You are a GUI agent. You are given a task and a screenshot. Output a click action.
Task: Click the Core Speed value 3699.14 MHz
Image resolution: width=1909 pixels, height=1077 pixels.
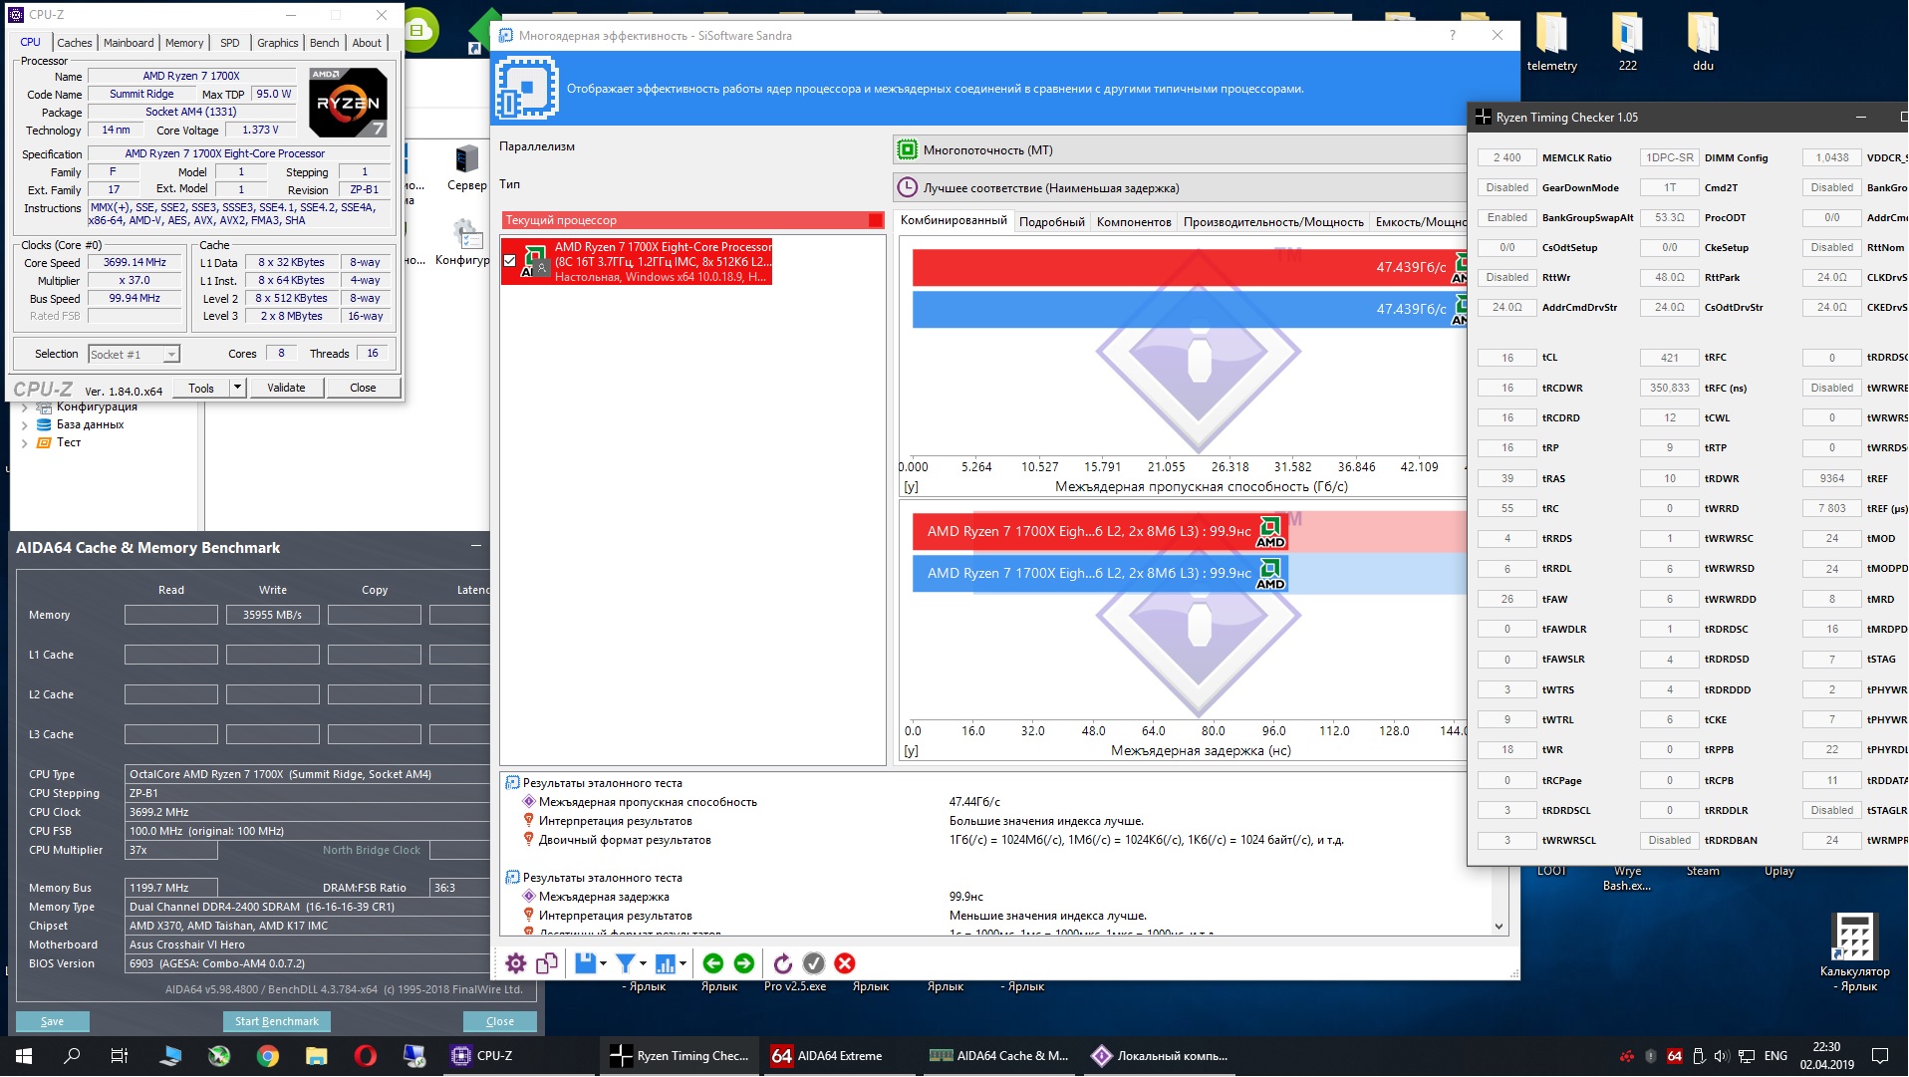click(x=135, y=262)
